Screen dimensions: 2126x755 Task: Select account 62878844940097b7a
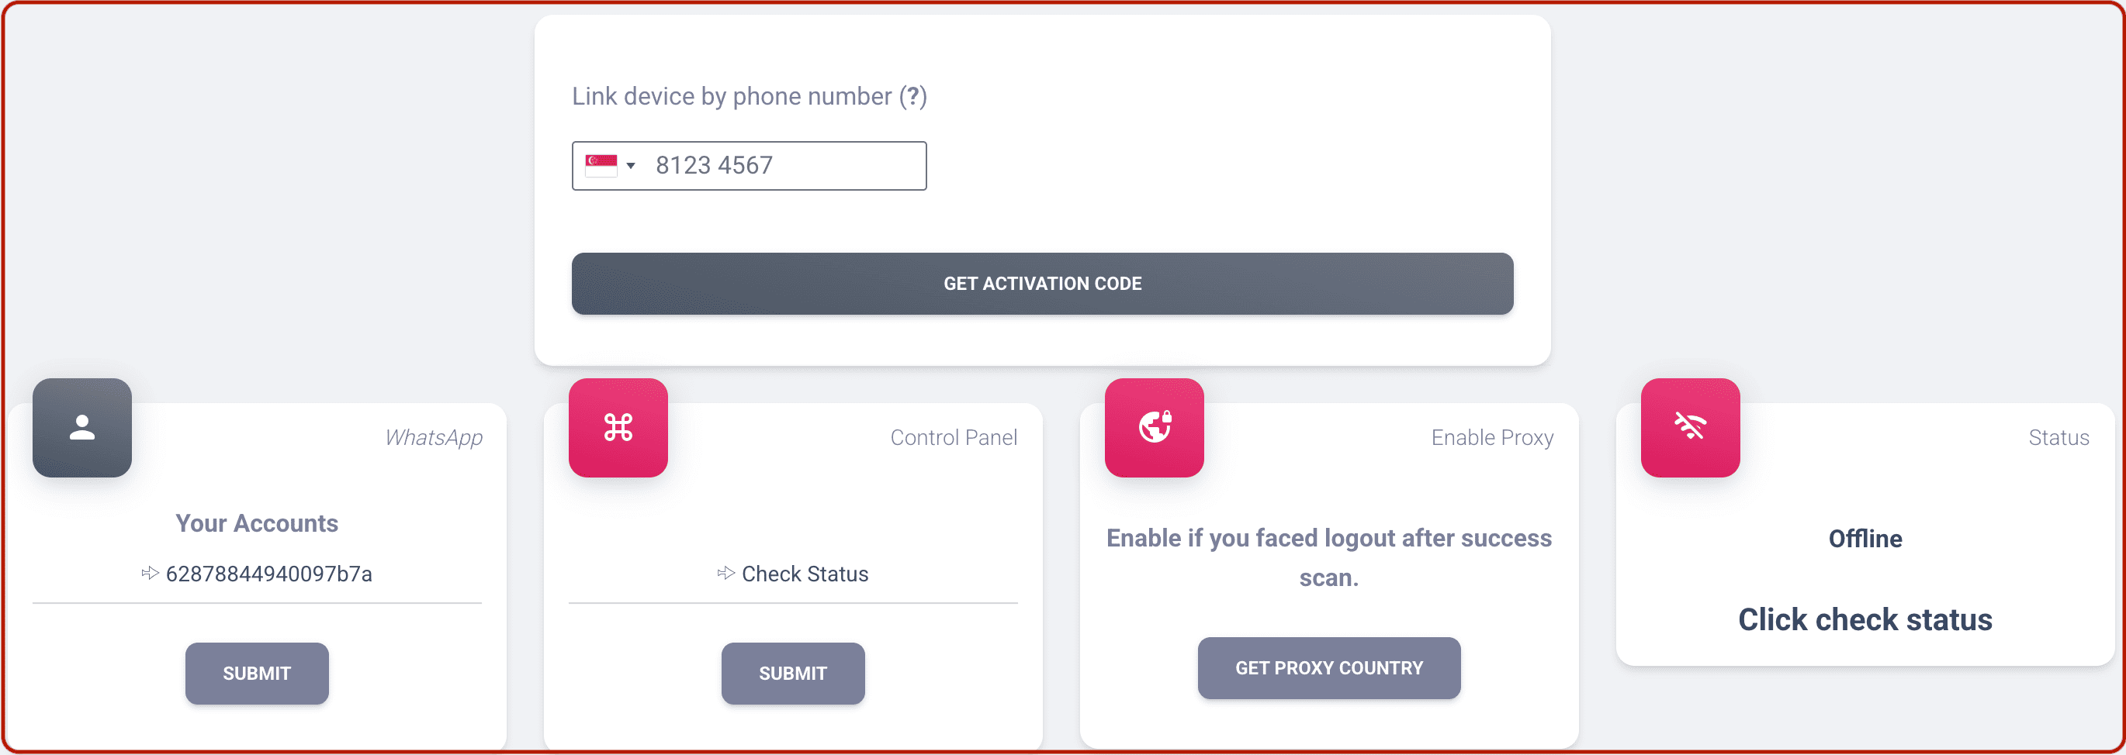click(269, 574)
